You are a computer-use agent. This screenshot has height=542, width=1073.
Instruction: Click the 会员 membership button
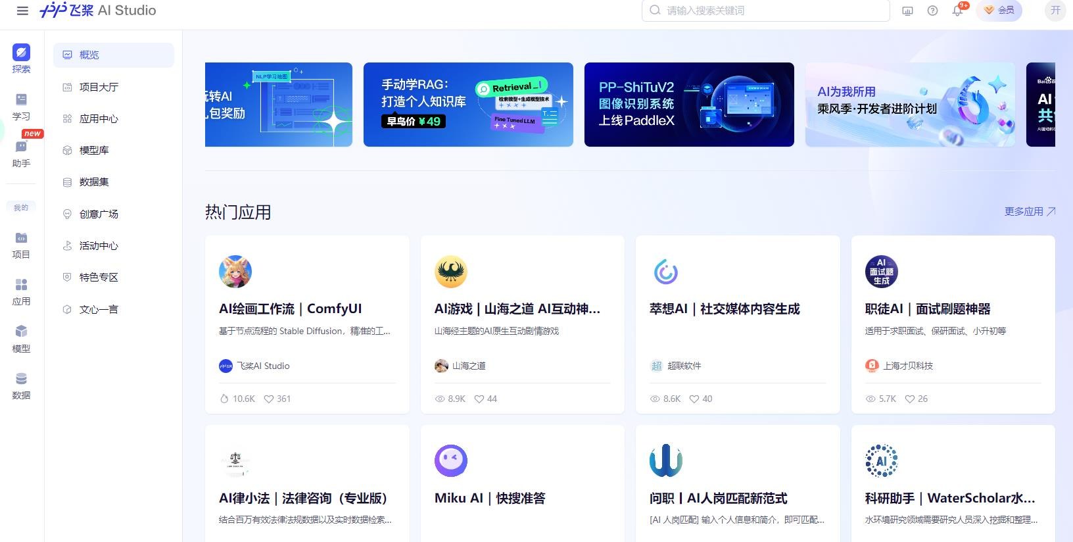point(999,11)
